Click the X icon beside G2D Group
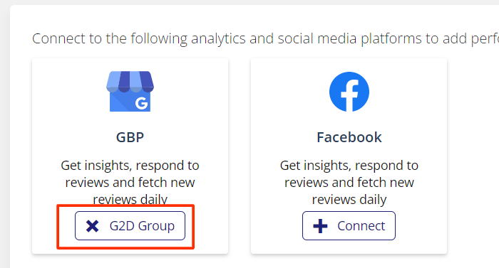The height and width of the screenshot is (268, 499). pos(92,226)
